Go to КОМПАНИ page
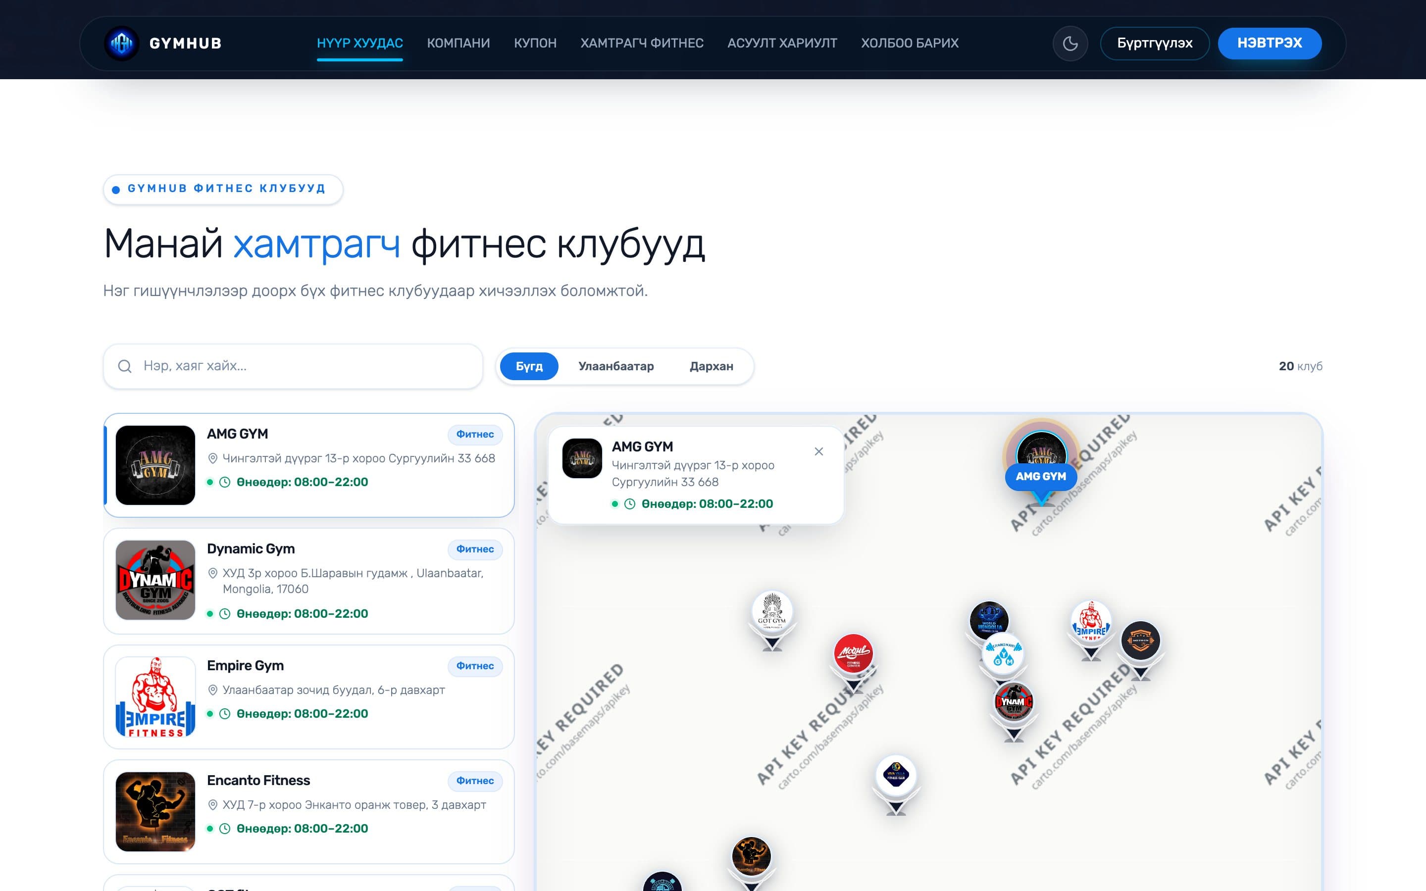 click(x=458, y=43)
